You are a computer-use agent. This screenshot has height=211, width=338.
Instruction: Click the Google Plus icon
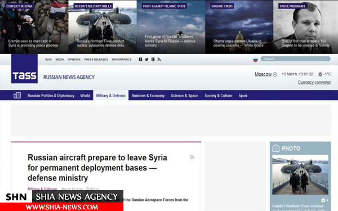153,59
